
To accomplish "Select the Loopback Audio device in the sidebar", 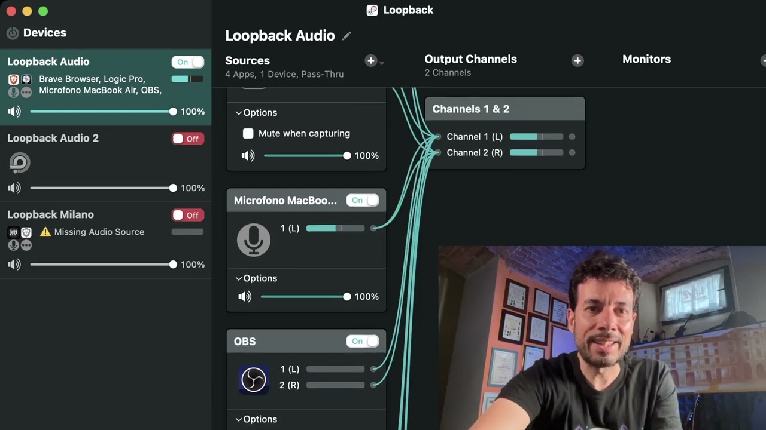I will tap(105, 87).
